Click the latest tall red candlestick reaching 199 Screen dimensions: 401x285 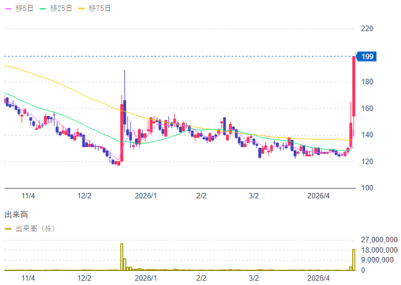[x=354, y=87]
